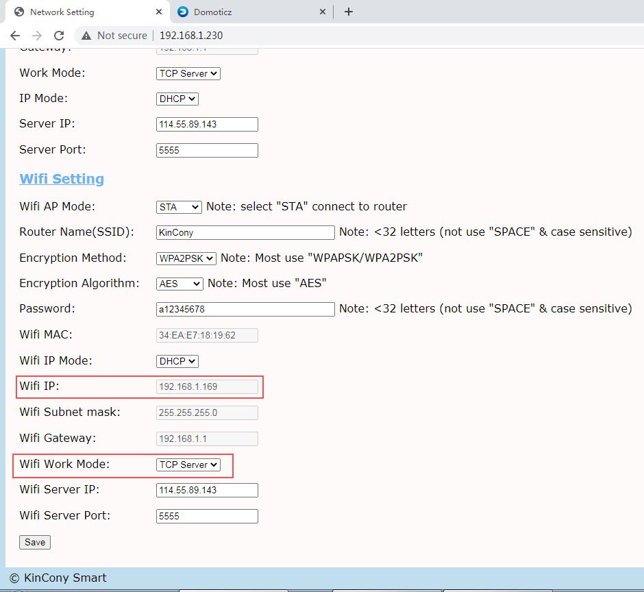Expand the Encryption Algorithm dropdown
Screen dimensions: 644x592
179,284
